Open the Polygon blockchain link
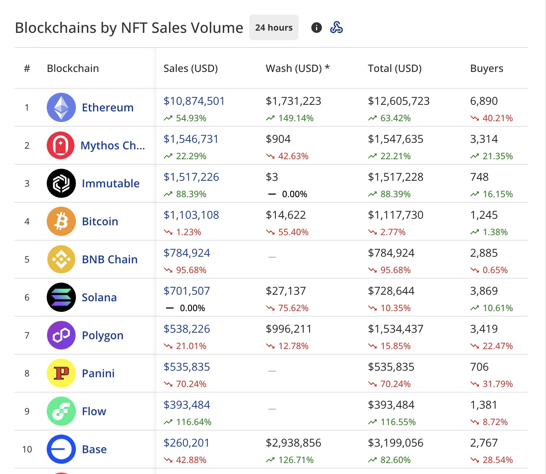The height and width of the screenshot is (474, 546). pyautogui.click(x=103, y=335)
